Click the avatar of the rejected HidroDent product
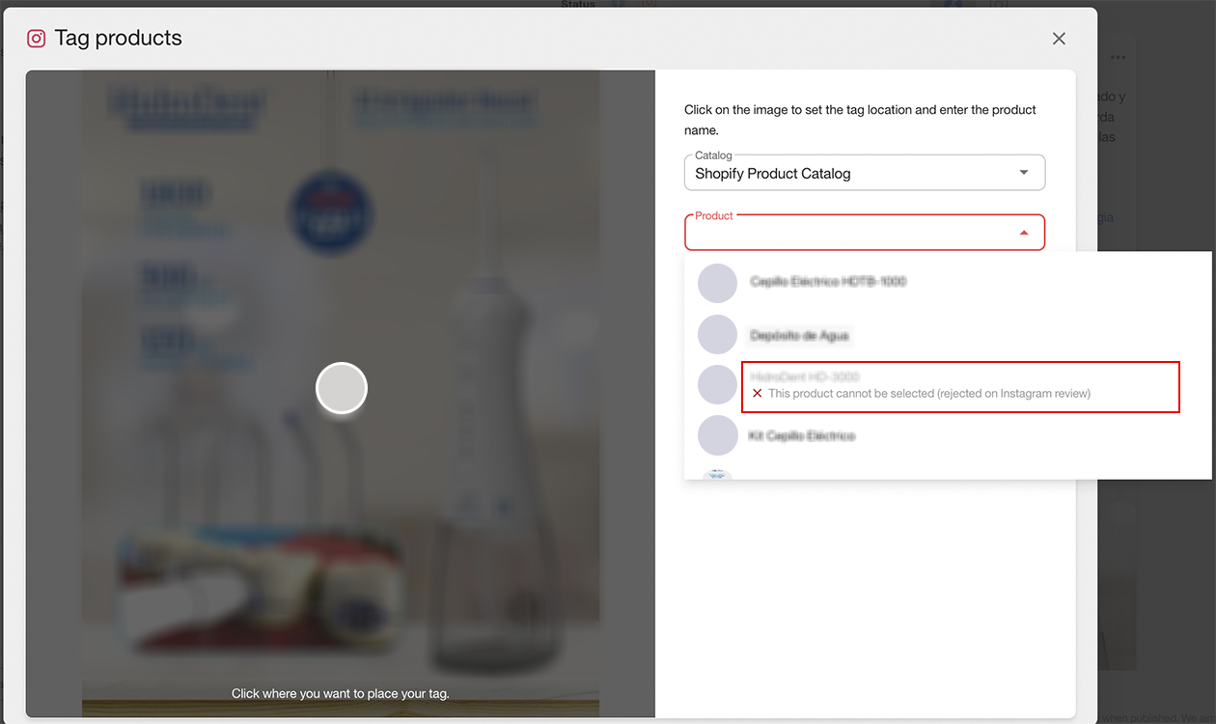 pyautogui.click(x=717, y=384)
